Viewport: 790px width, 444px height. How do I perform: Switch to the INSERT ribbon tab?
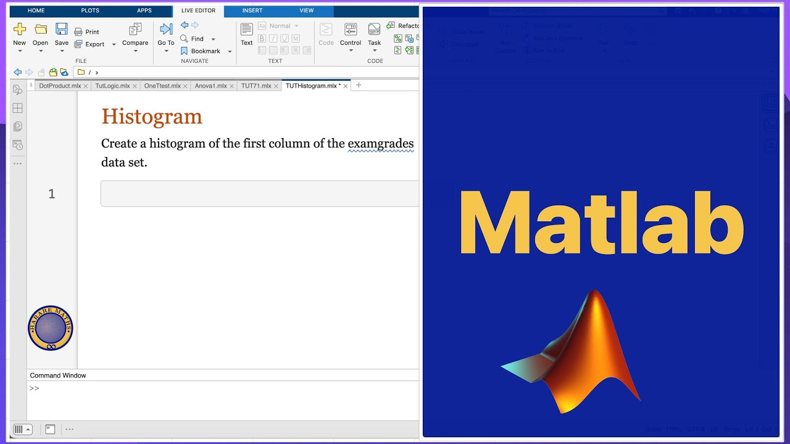252,10
